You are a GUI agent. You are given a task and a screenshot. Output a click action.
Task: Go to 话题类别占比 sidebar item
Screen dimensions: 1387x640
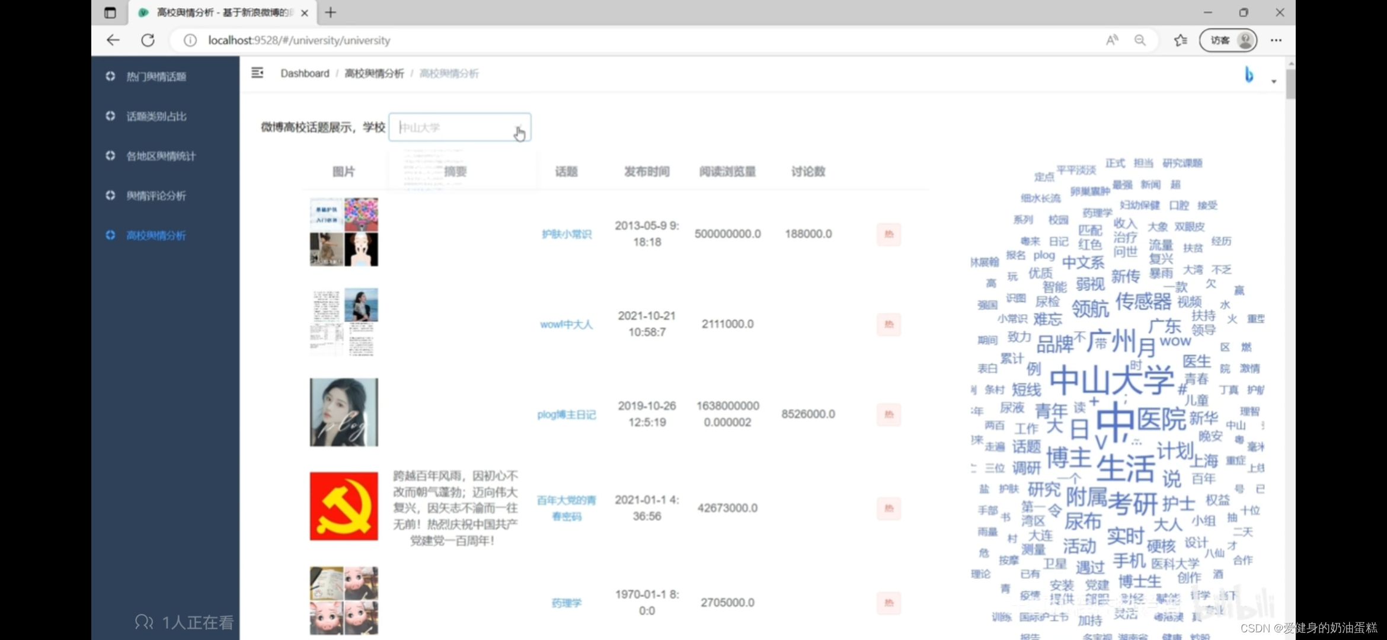click(156, 116)
